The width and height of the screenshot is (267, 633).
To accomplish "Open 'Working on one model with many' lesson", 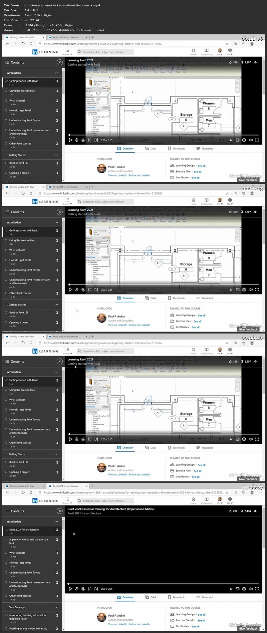I will point(28,629).
